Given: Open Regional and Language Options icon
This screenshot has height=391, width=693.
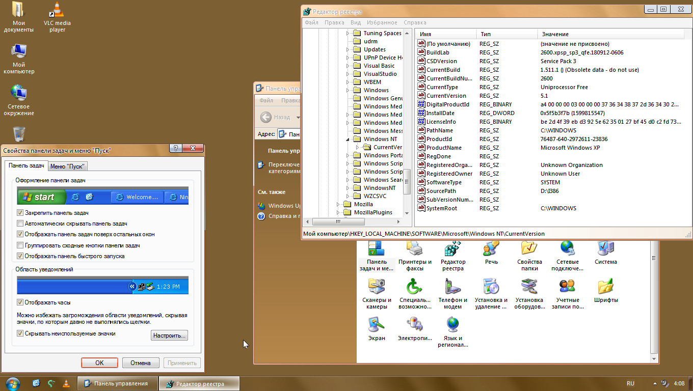Looking at the screenshot, I should coord(452,332).
